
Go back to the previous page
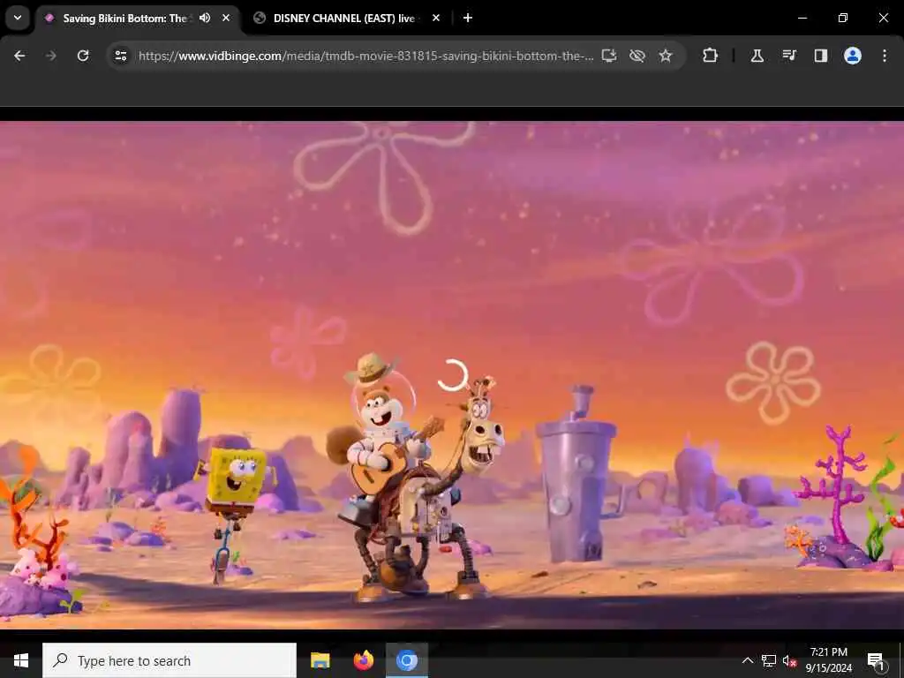[19, 56]
